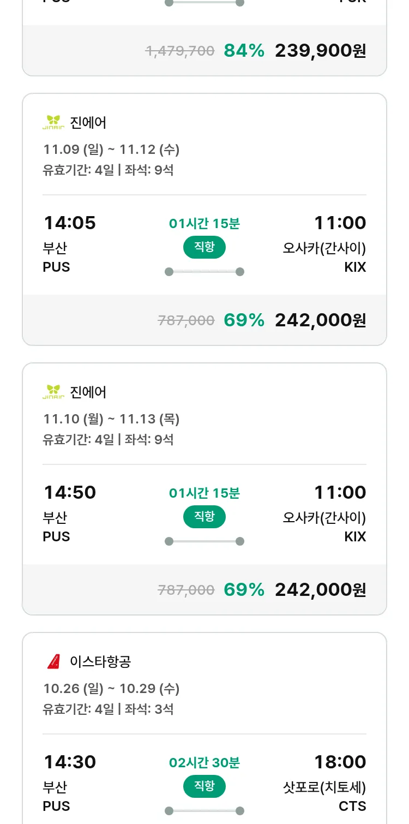
Task: Click the Jin Air logo on the 11.09 flight card
Action: (53, 123)
